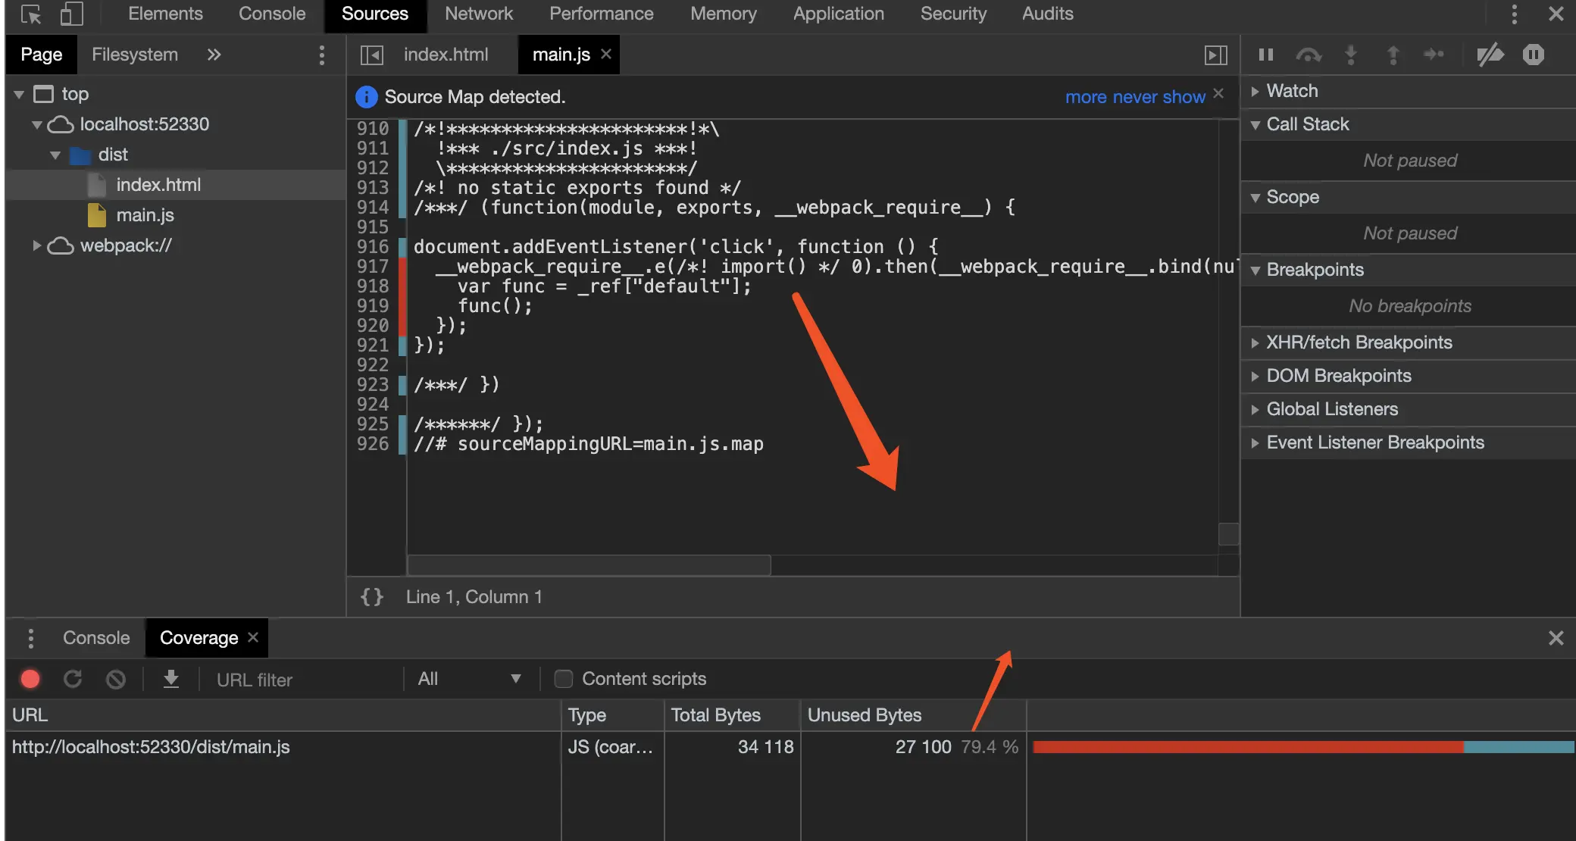Image resolution: width=1576 pixels, height=841 pixels.
Task: Click the never show link
Action: [1158, 97]
